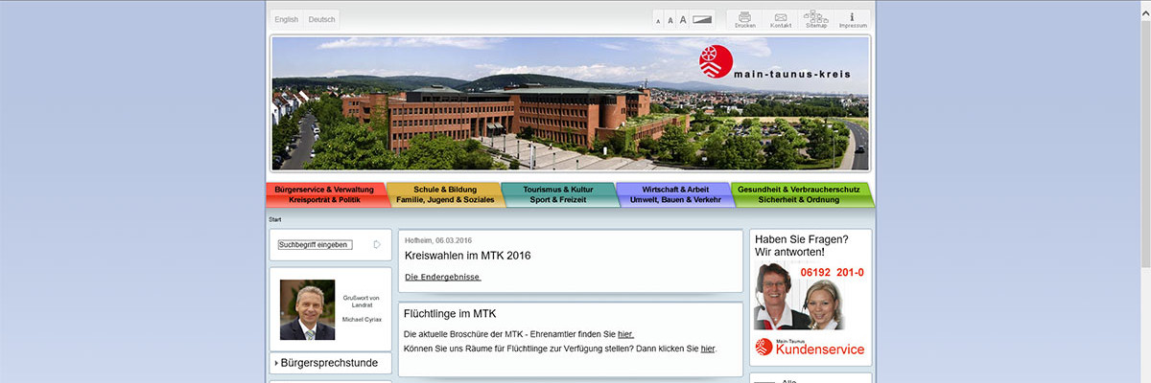Open Schule & Bildung menu
Viewport: 1151px width, 383px height.
(x=445, y=190)
